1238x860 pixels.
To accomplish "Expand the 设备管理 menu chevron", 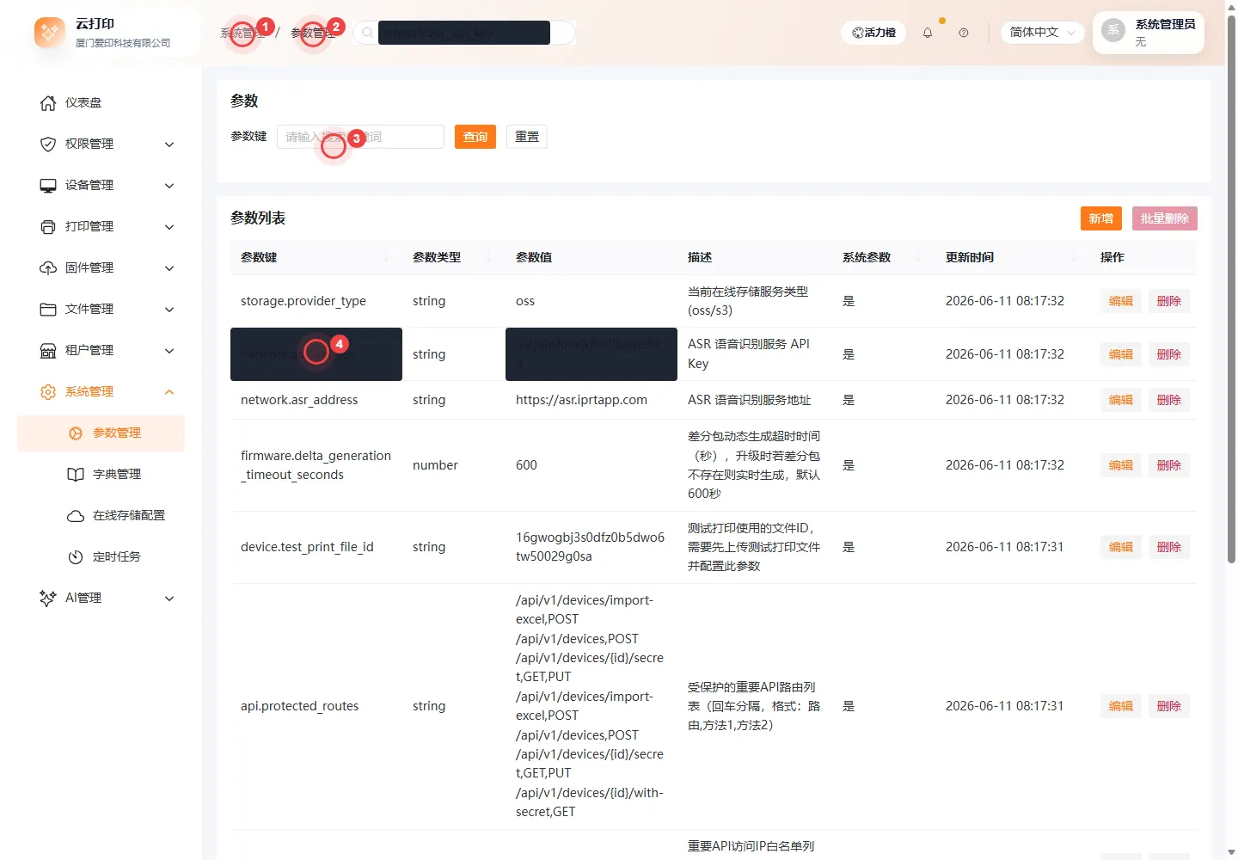I will tap(169, 186).
